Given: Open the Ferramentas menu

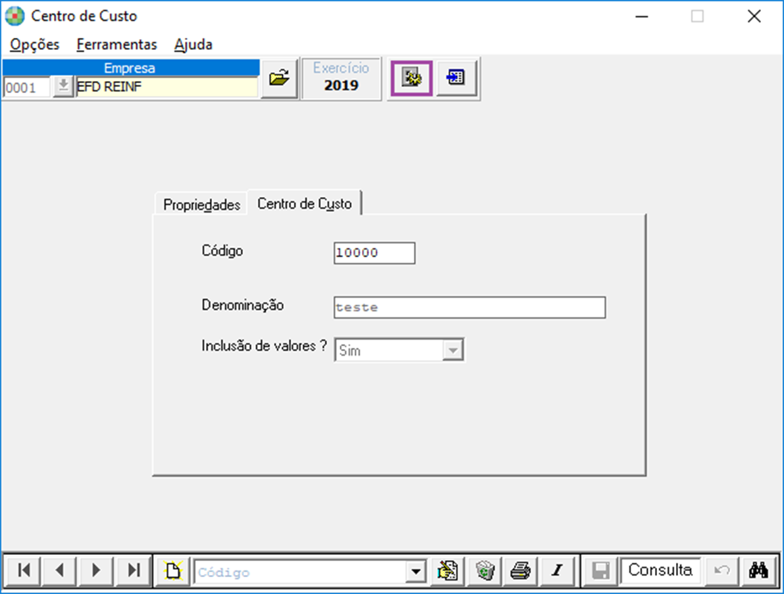Looking at the screenshot, I should 117,45.
